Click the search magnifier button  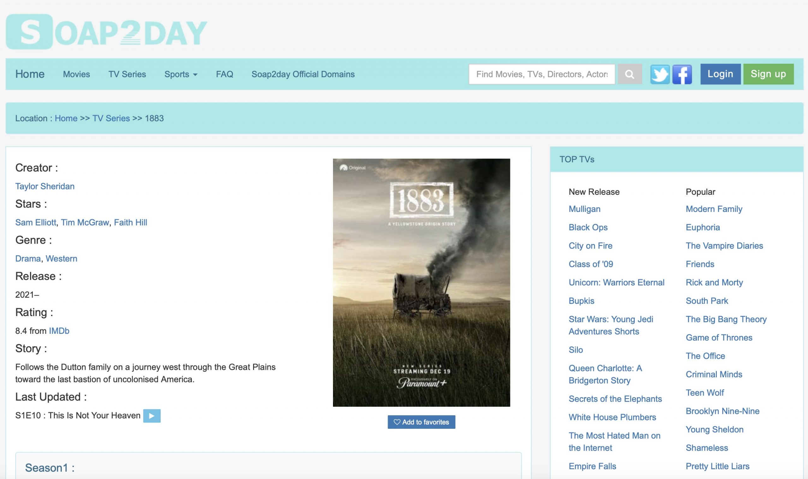click(630, 74)
